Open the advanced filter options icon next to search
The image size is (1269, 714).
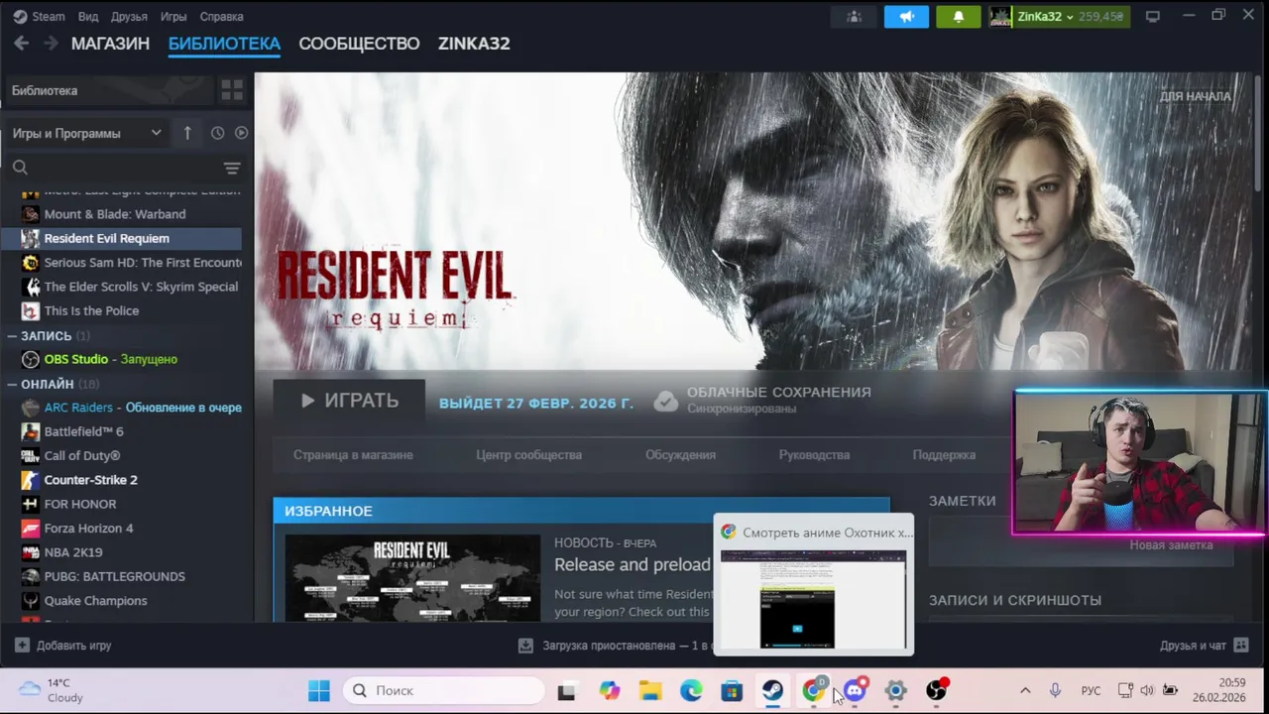pyautogui.click(x=232, y=168)
